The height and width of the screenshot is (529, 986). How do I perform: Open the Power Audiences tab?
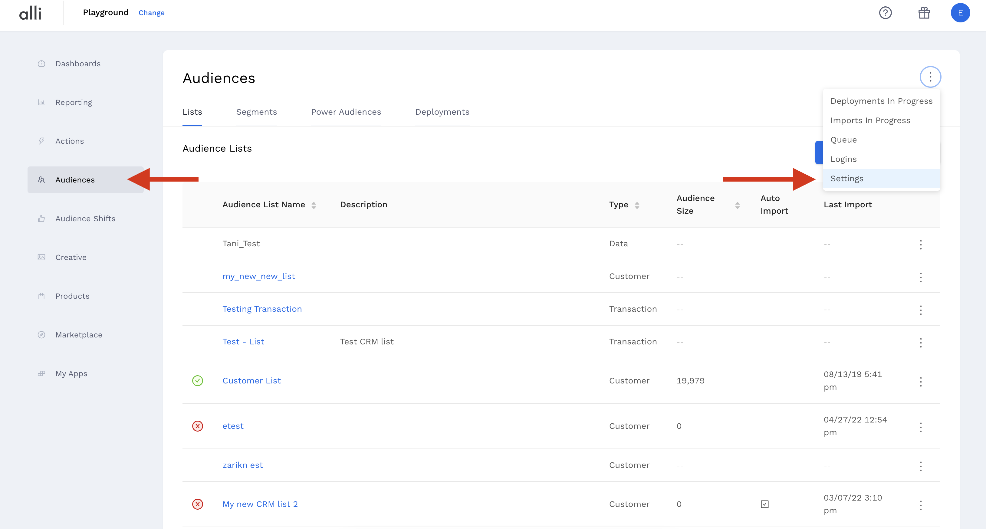tap(346, 112)
